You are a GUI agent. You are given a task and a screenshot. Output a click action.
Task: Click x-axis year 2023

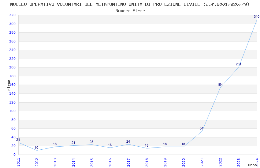point(239,162)
